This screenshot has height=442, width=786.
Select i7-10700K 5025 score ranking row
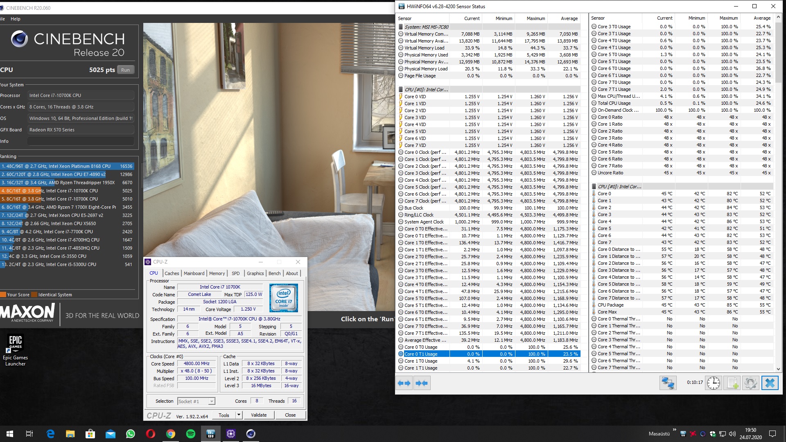coord(67,191)
